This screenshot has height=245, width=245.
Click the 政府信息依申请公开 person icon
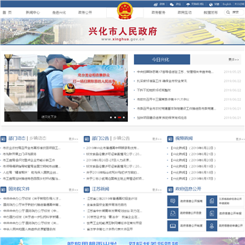click(212, 226)
